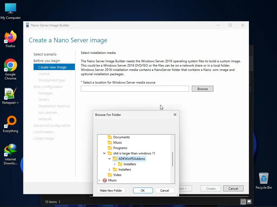
Task: Open the Deployment type step
Action: click(x=52, y=80)
